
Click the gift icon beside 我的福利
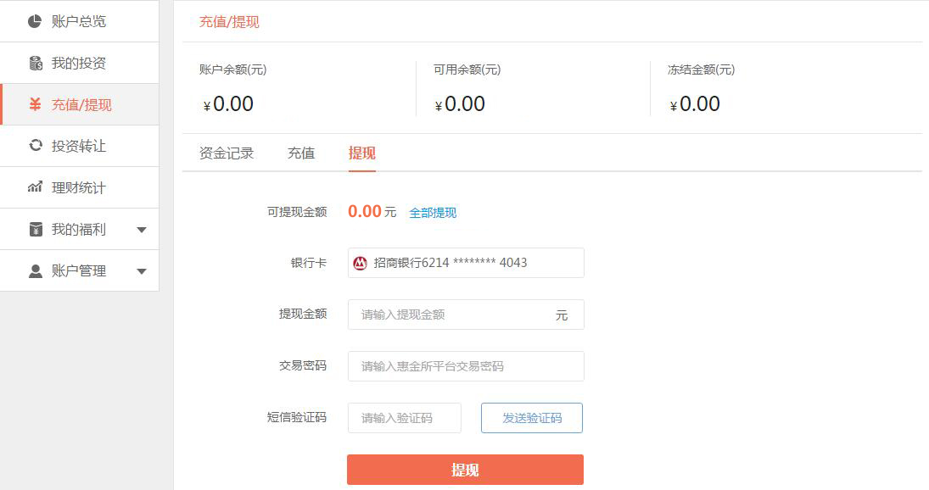click(x=36, y=229)
